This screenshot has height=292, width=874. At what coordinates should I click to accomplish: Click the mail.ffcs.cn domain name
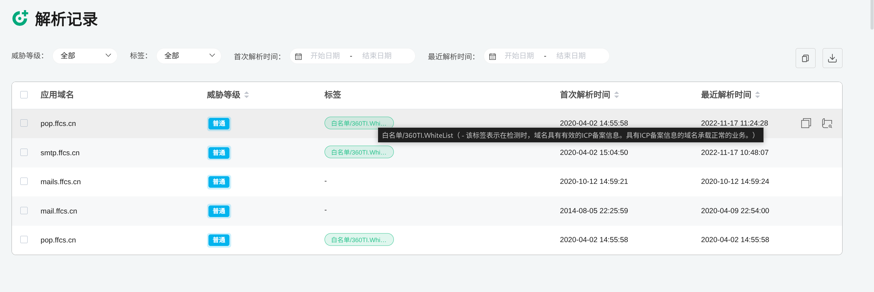tap(59, 211)
